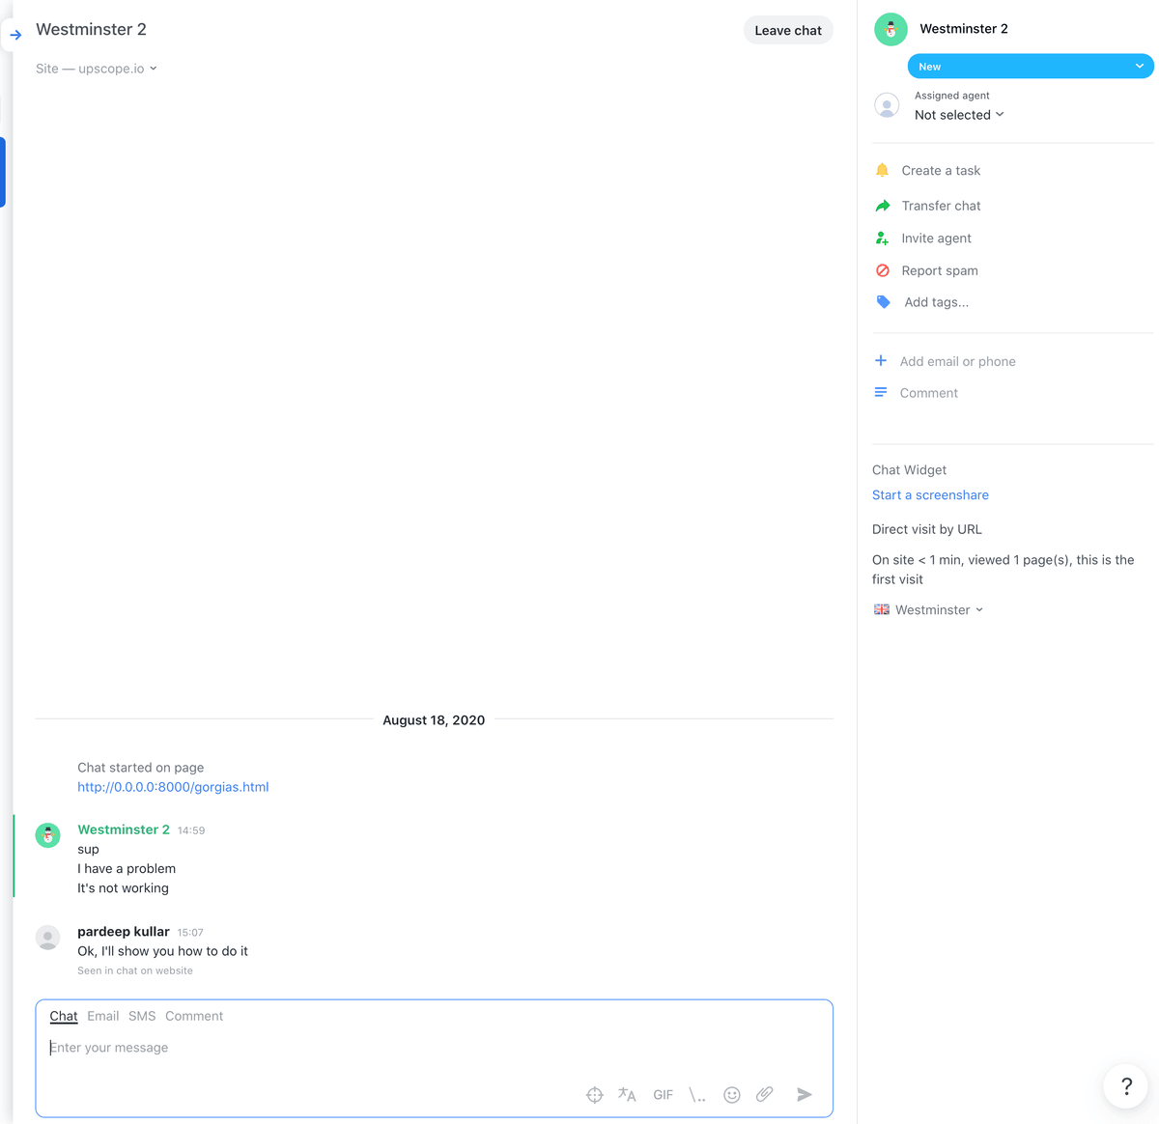Click the Westminster 2 sender name in chat
Viewport: 1159px width, 1124px height.
pyautogui.click(x=124, y=829)
